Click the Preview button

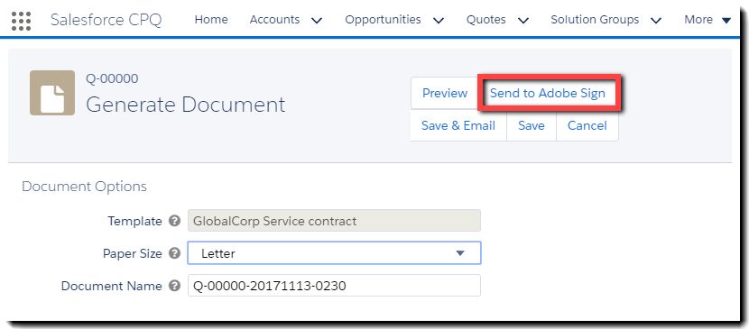pos(445,93)
